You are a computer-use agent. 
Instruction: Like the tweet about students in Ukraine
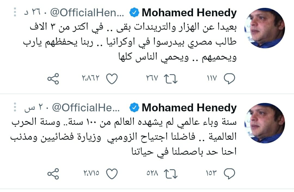pos(112,79)
